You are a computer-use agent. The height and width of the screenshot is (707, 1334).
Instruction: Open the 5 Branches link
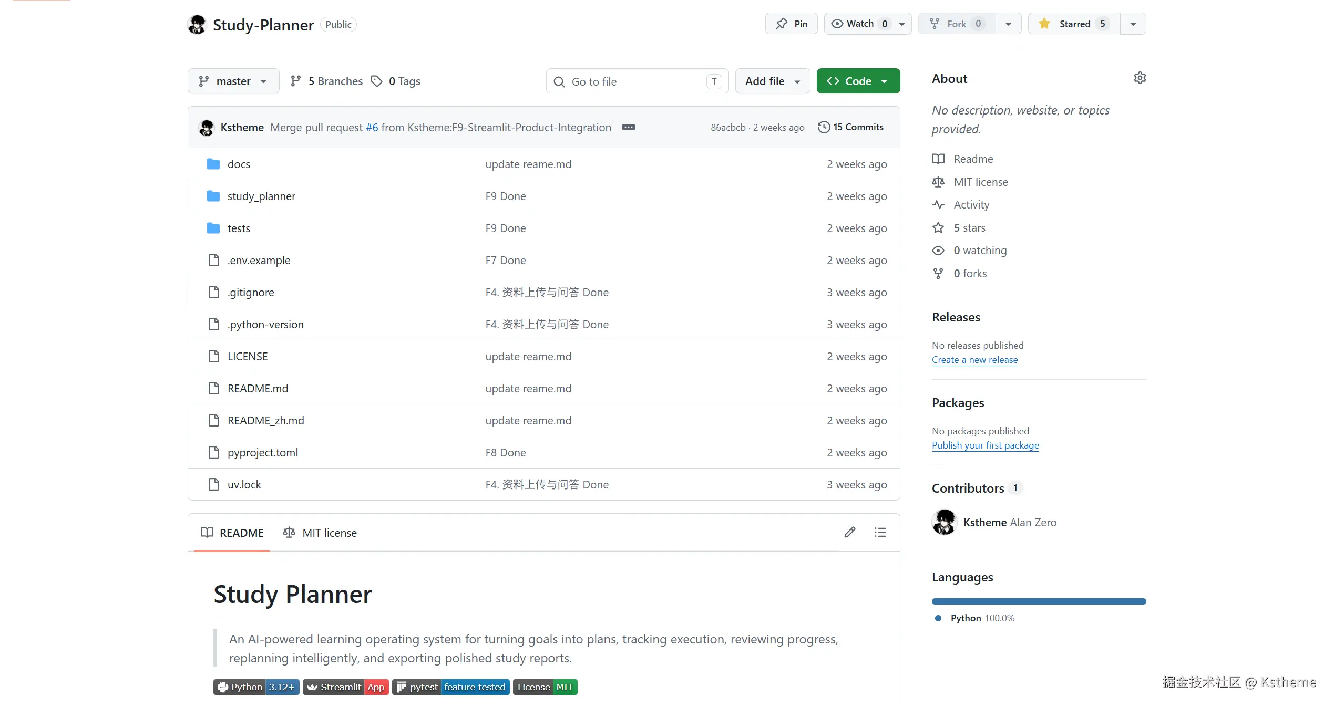(326, 81)
